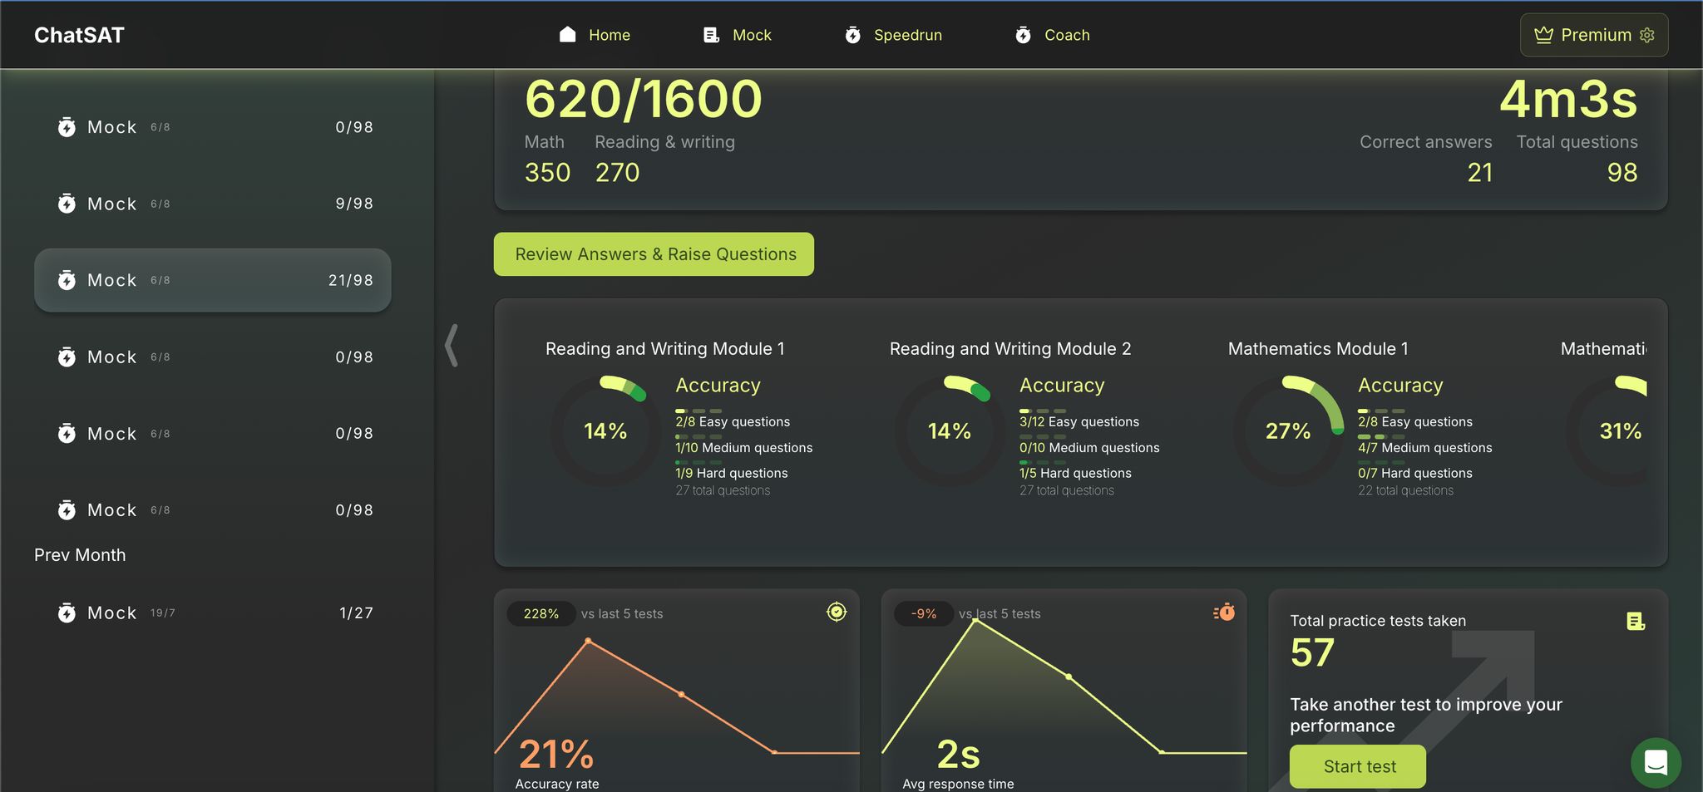Go to the Mock nav tab

[x=738, y=35]
